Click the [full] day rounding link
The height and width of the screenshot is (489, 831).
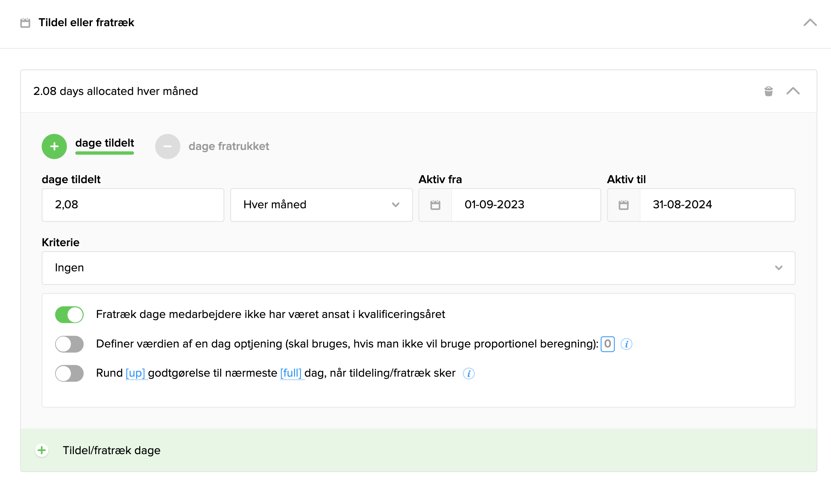pos(291,373)
